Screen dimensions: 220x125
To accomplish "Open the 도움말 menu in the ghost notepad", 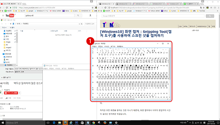I will coord(120,46).
